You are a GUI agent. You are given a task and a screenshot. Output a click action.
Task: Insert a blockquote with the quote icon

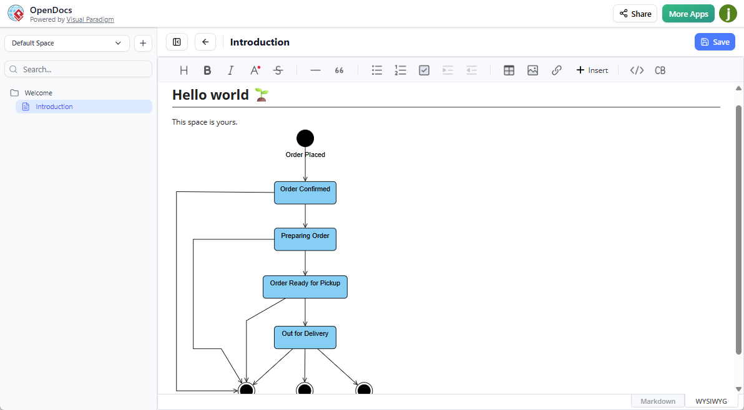(339, 70)
